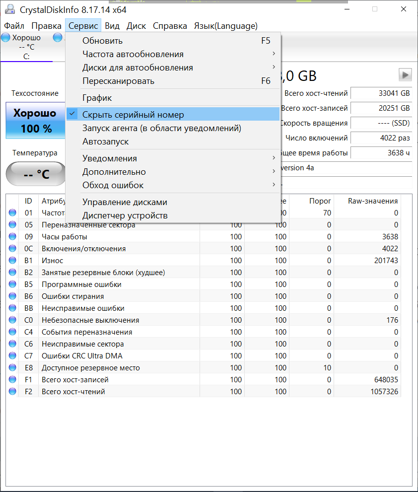
Task: Click raw value 1057326
Action: coord(384,392)
